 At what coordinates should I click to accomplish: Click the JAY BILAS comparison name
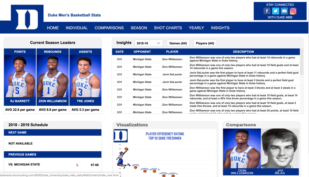(x=280, y=172)
